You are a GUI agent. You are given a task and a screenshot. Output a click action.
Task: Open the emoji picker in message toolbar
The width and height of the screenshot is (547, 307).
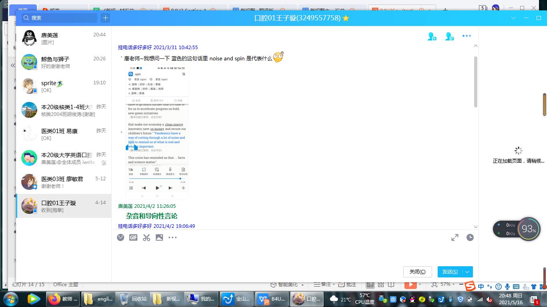point(121,237)
